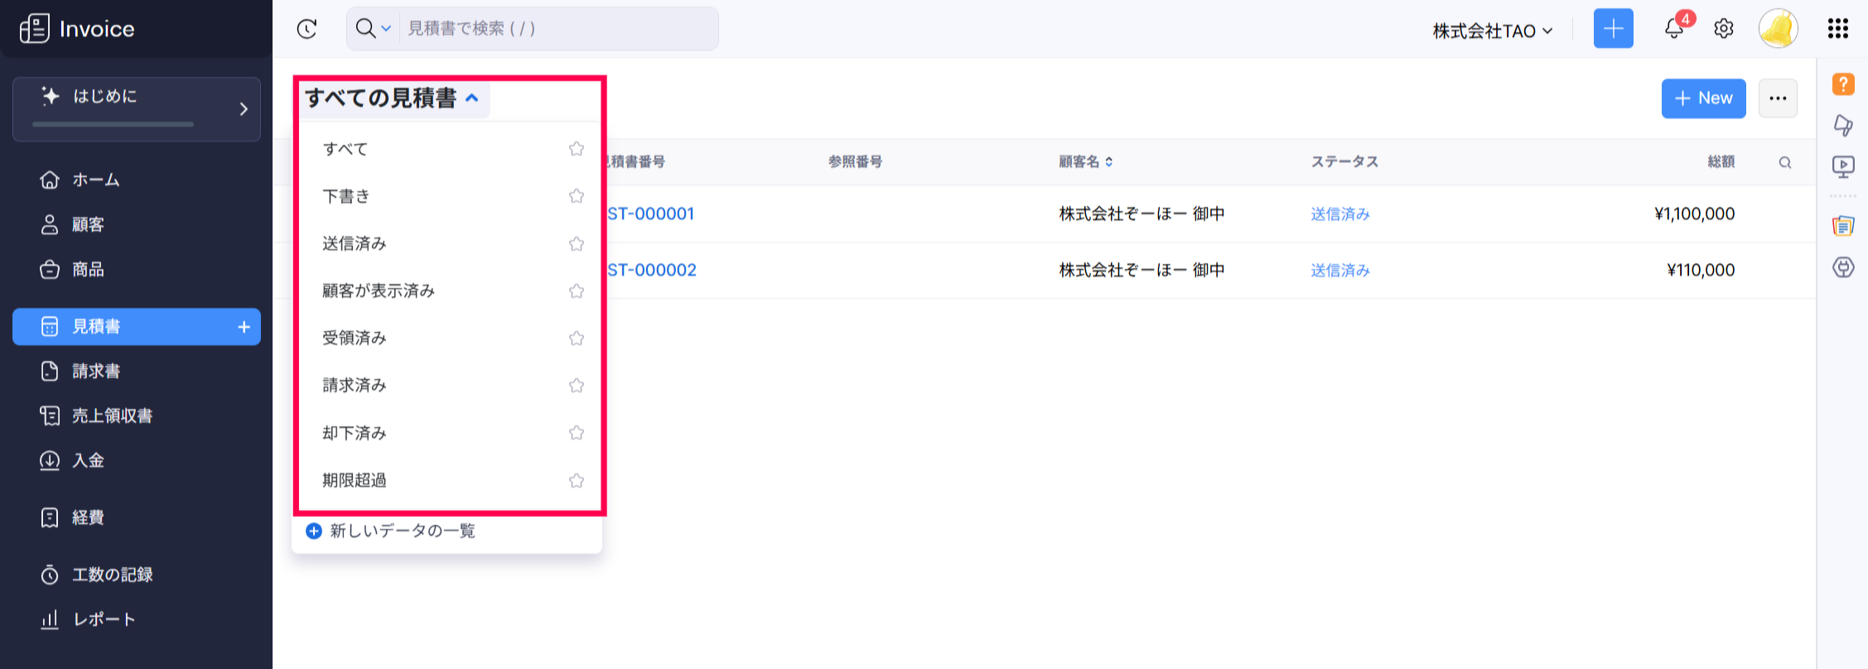The height and width of the screenshot is (669, 1868).
Task: Click the plus icon beside 見積書
Action: coord(244,327)
